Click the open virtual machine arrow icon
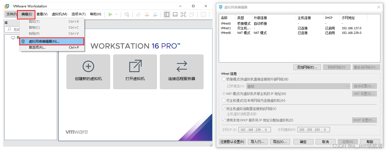Viewport: 387px width, 151px height. click(x=135, y=66)
